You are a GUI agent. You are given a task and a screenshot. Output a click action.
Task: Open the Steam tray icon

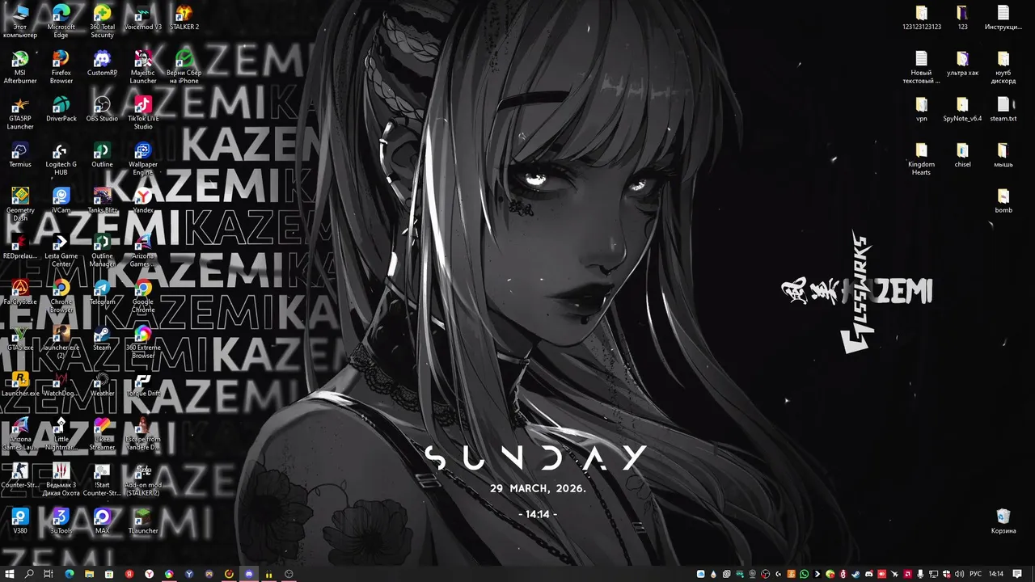855,574
